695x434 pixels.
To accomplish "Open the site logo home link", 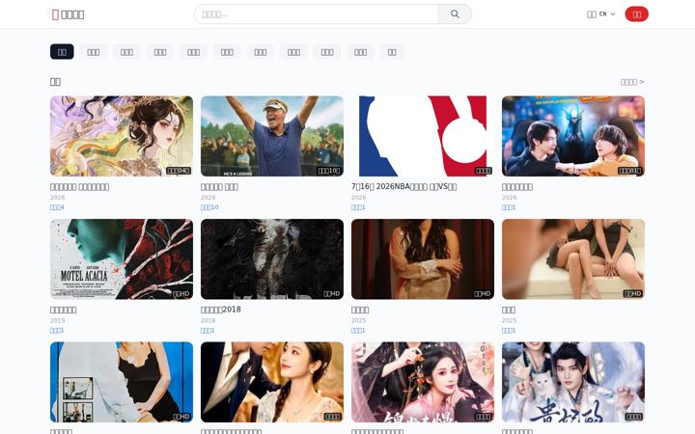I will 68,14.
